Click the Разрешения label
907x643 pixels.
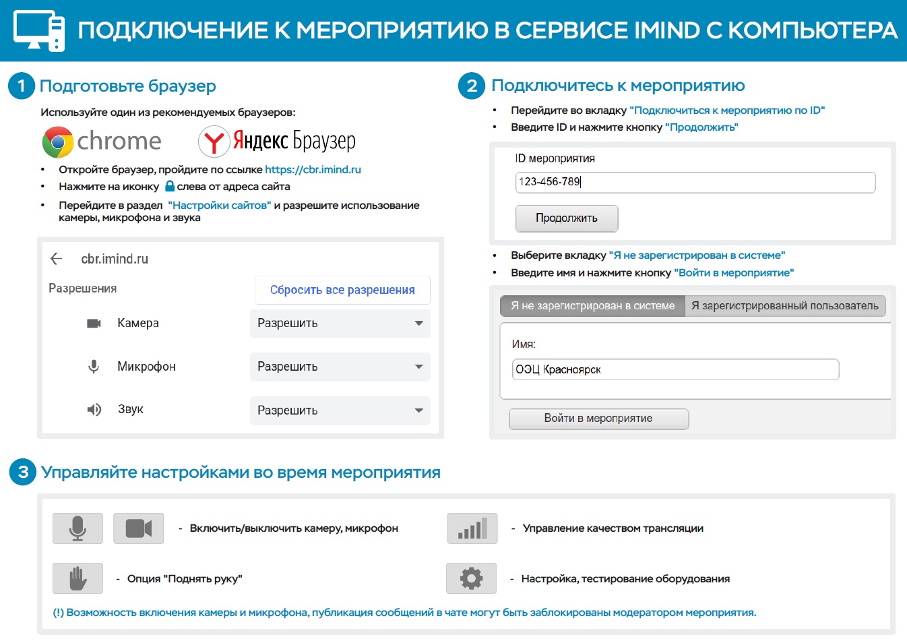click(x=83, y=288)
